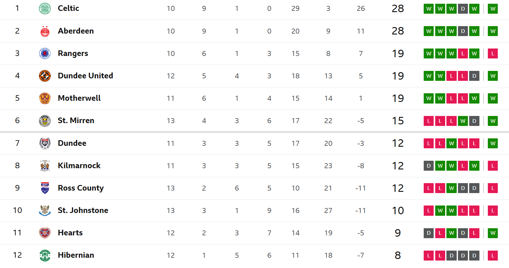
Task: Click the St. Mirren club crest
Action: (45, 121)
